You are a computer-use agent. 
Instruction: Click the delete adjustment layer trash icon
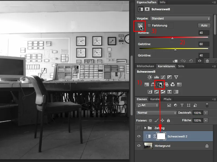pyautogui.click(x=208, y=61)
